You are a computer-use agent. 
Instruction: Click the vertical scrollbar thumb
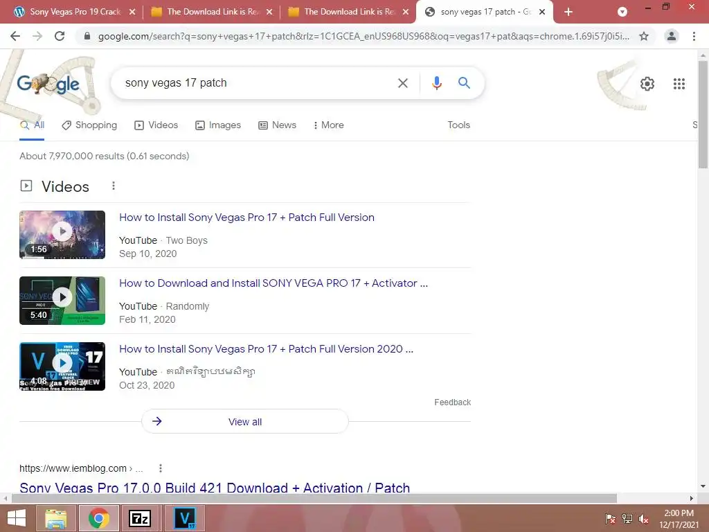[x=703, y=114]
